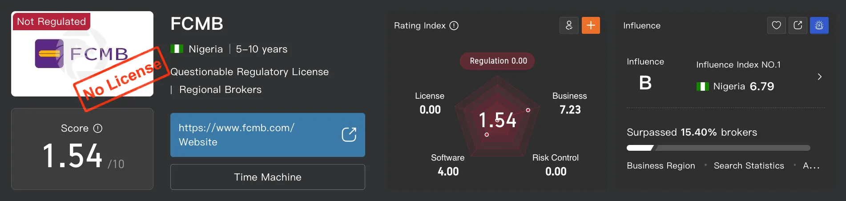Click the FCMB logo thumbnail
Viewport: 846px width, 201px height.
pyautogui.click(x=82, y=54)
